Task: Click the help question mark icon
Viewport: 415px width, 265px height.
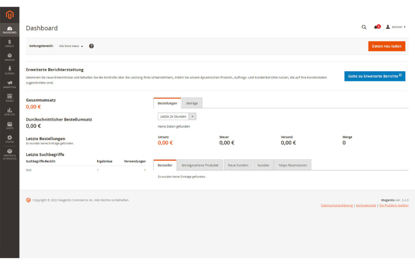Action: click(x=91, y=46)
